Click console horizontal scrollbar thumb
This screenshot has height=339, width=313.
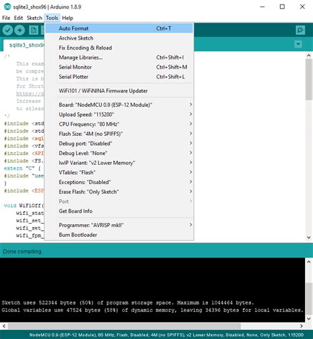tap(124, 326)
